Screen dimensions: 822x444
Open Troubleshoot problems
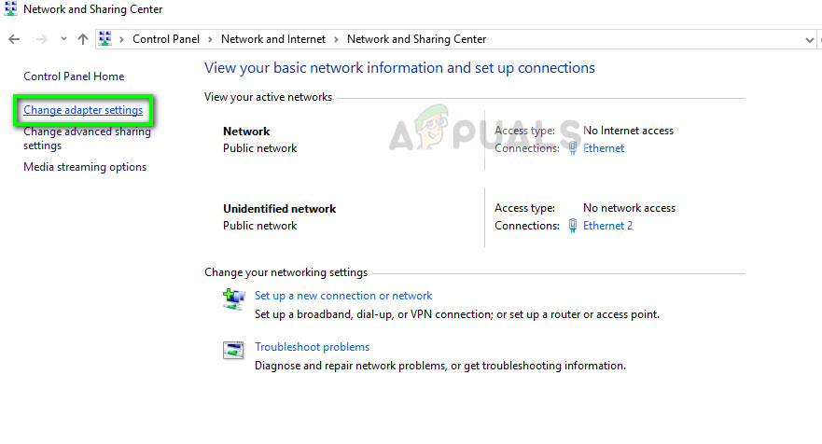[x=312, y=347]
